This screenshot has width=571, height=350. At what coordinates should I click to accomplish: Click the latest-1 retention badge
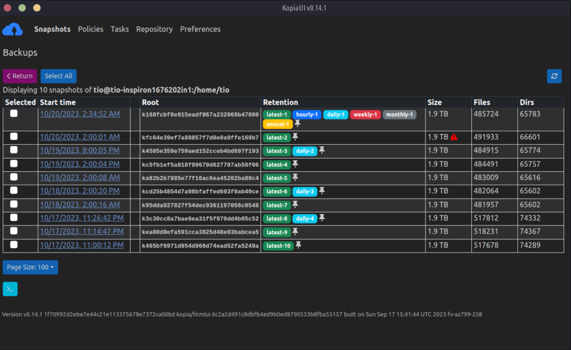[277, 115]
